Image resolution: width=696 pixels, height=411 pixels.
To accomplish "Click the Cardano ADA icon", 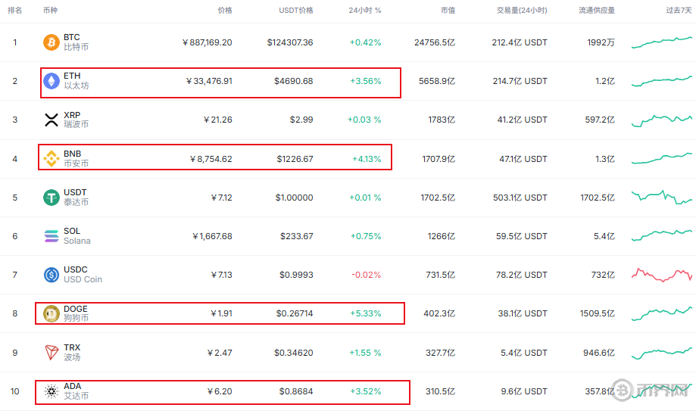I will tap(51, 391).
